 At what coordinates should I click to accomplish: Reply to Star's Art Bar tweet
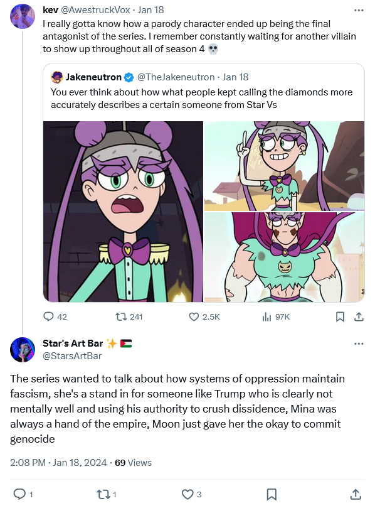pos(19,494)
